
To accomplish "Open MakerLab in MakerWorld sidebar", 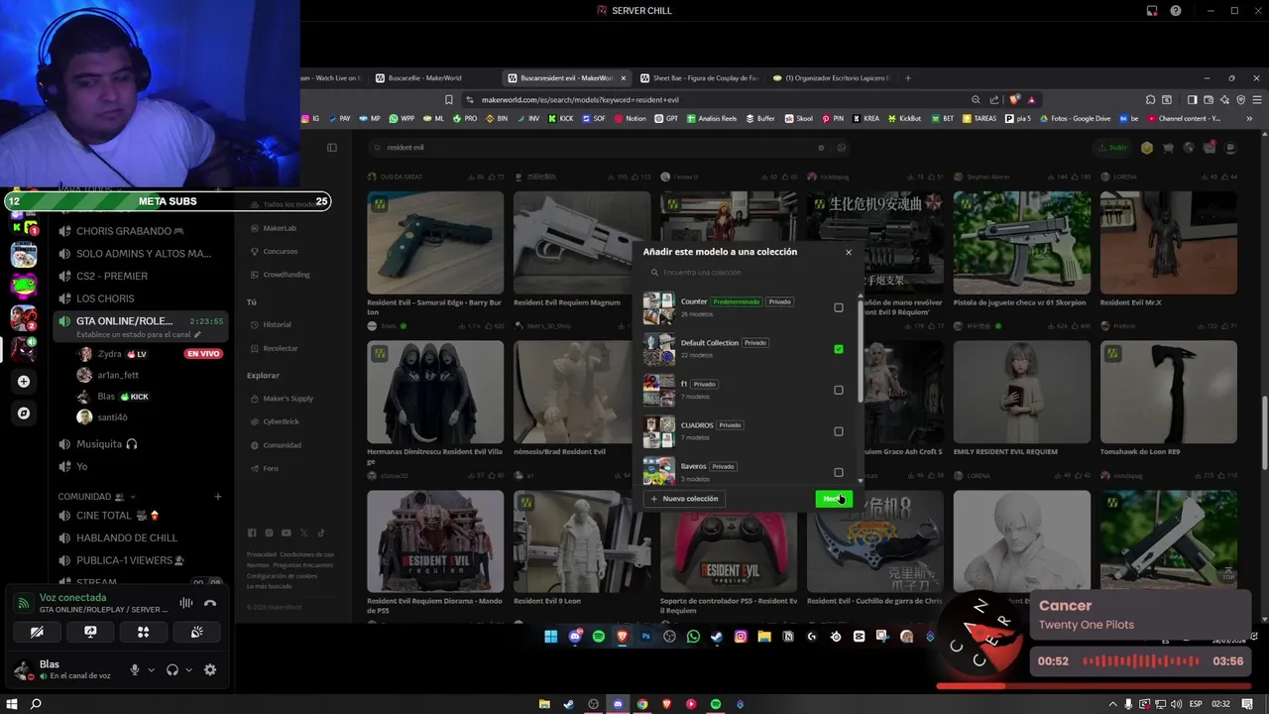I will tap(280, 228).
